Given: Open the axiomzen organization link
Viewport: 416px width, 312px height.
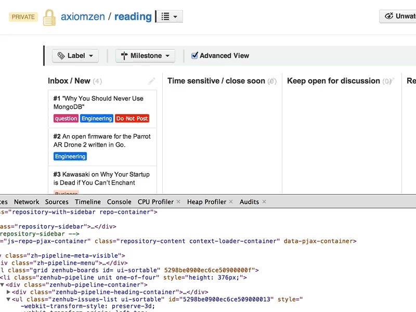Looking at the screenshot, I should pyautogui.click(x=83, y=16).
